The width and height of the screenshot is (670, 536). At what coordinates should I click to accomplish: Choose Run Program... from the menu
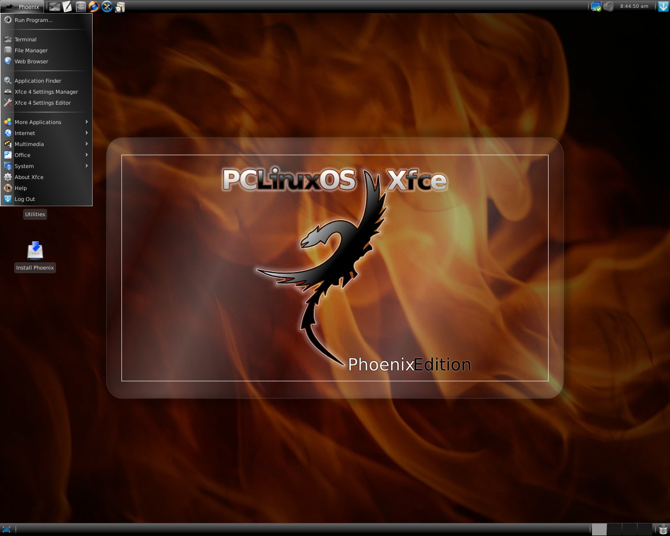(46, 20)
